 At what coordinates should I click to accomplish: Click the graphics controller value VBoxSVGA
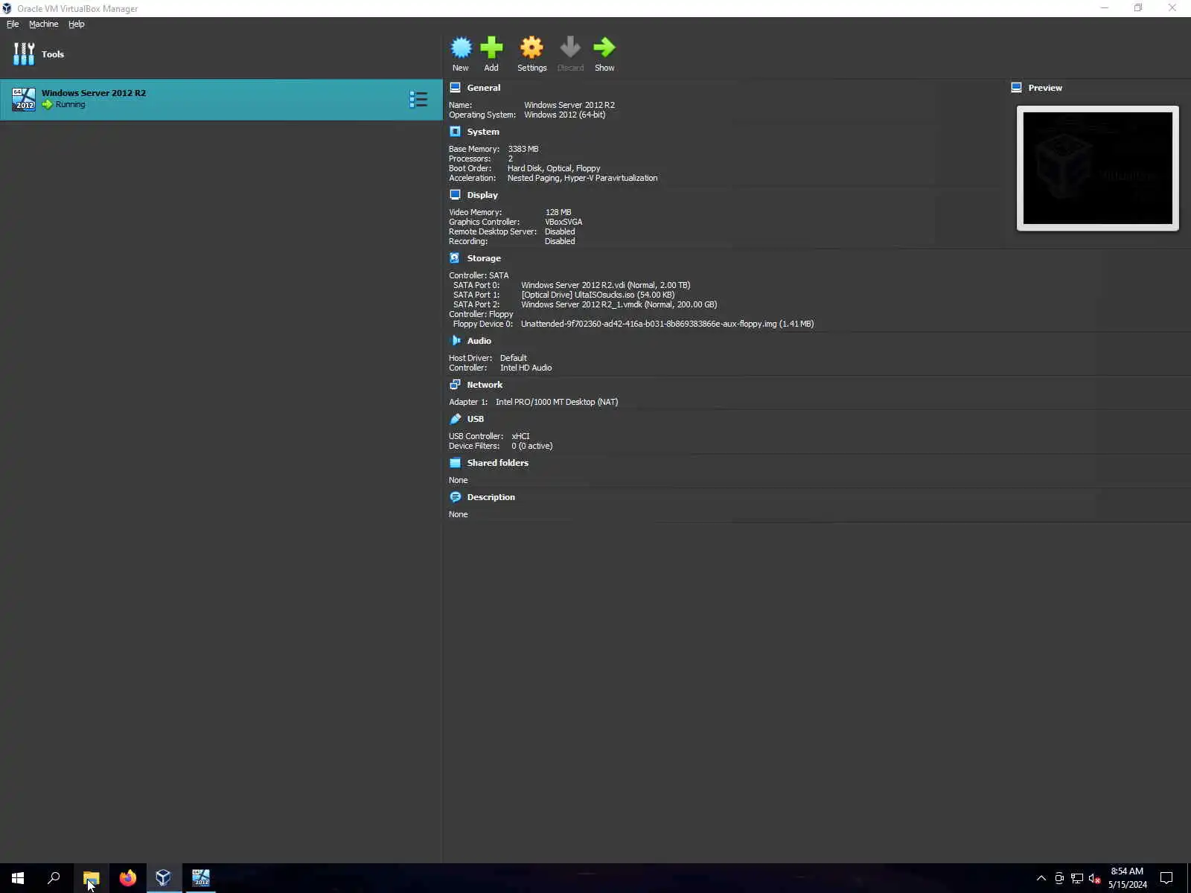point(563,222)
